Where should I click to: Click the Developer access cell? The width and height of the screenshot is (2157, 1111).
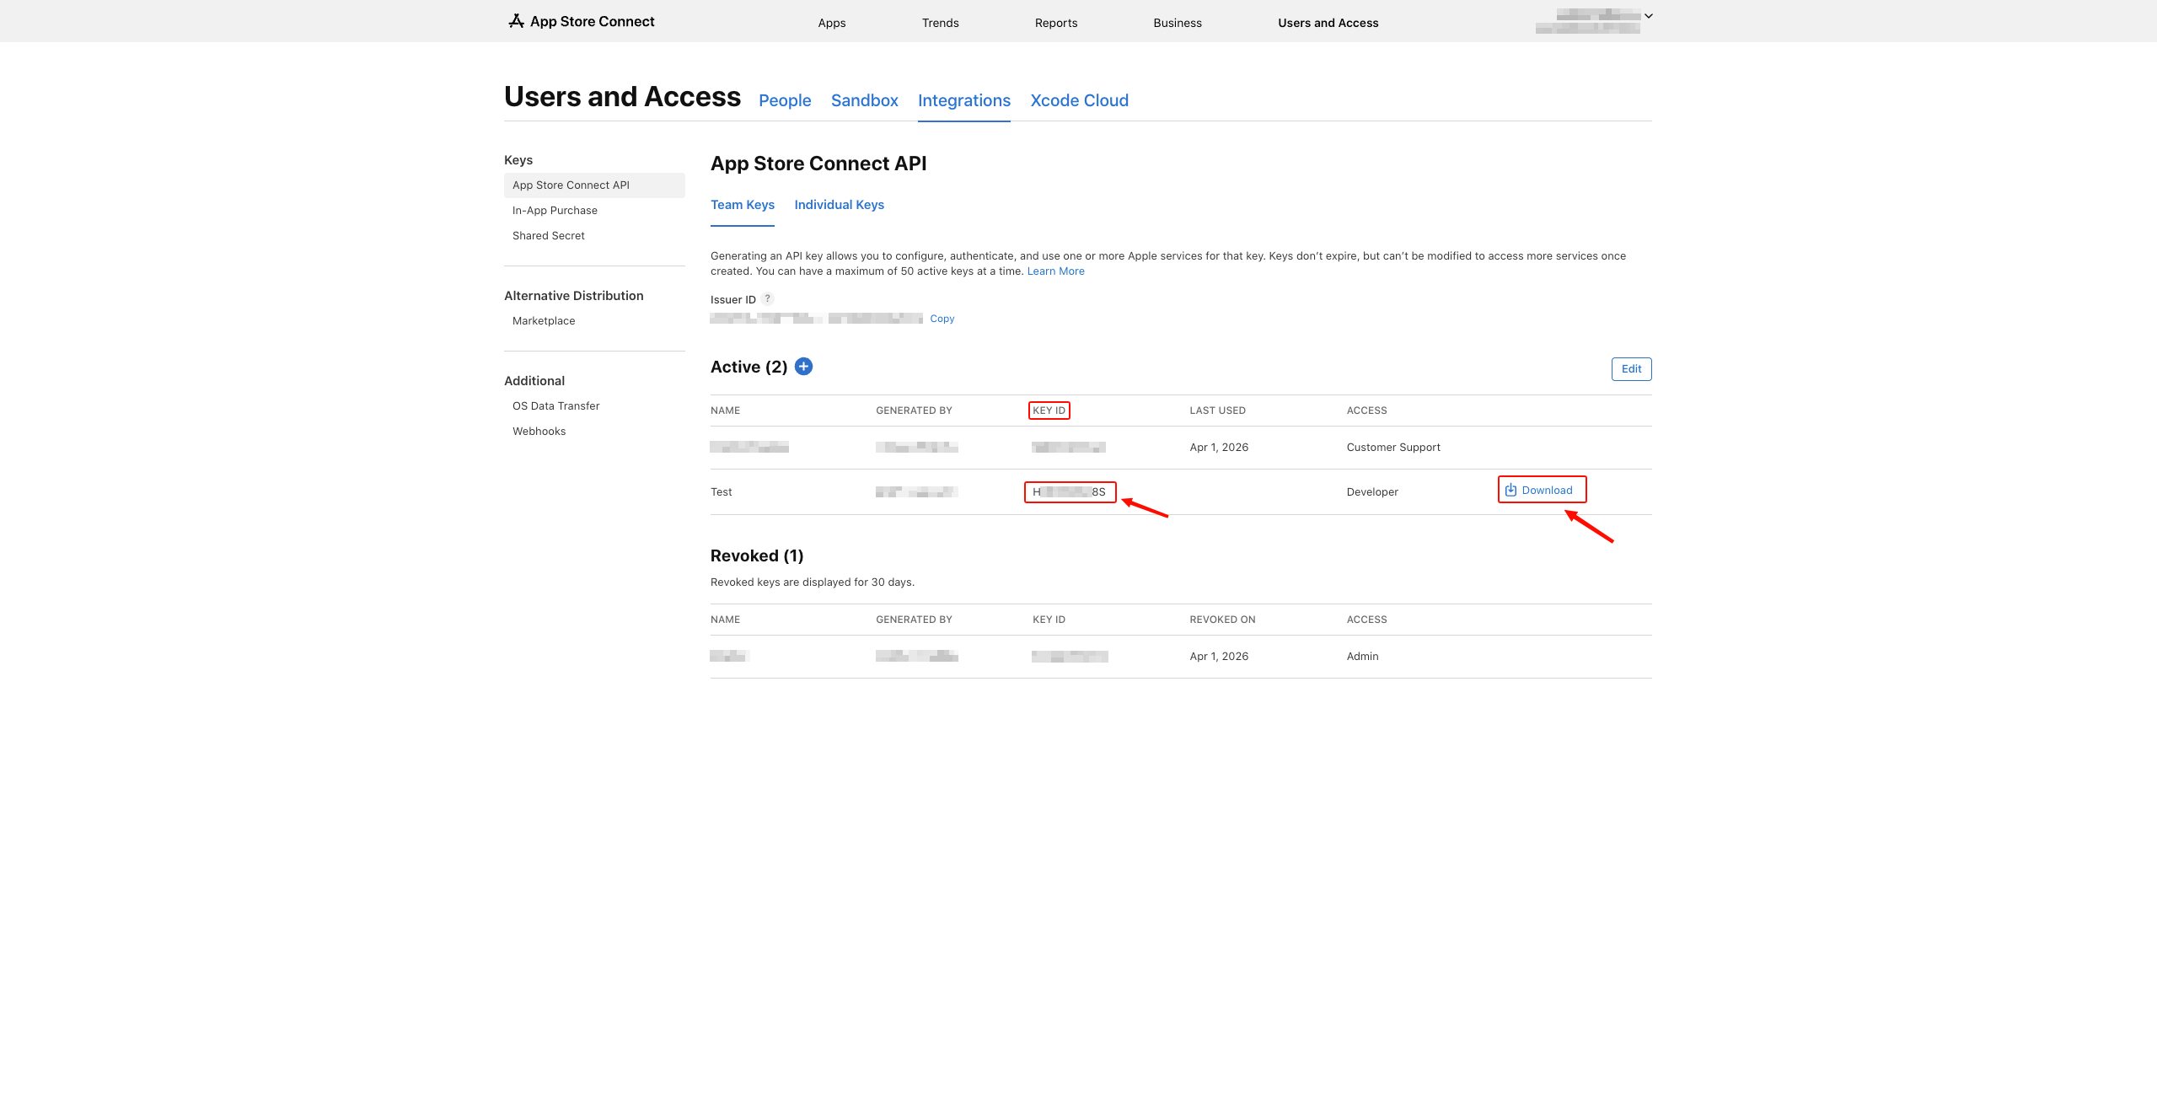click(x=1372, y=492)
